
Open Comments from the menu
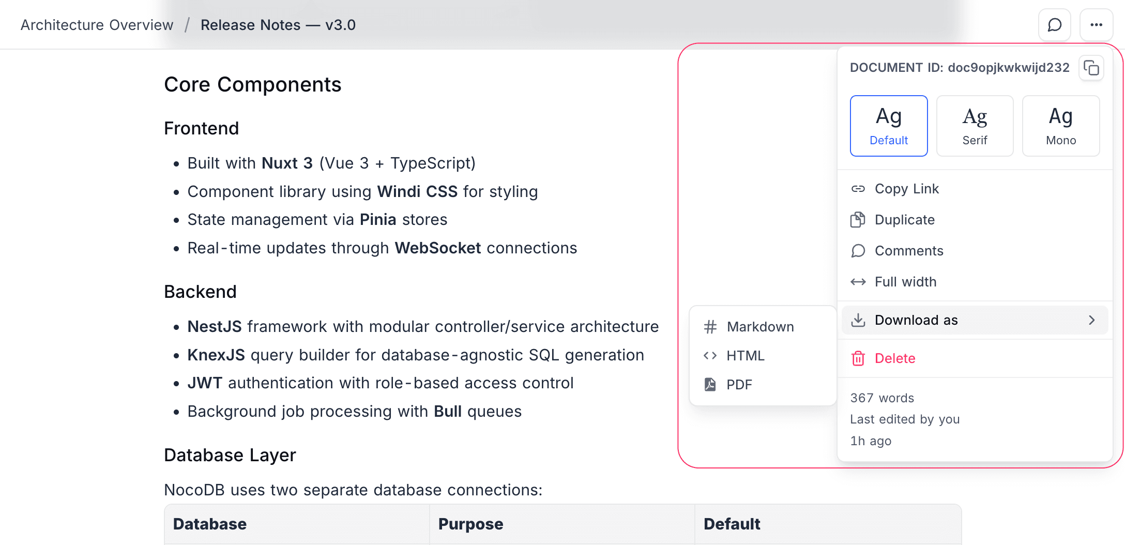coord(909,251)
